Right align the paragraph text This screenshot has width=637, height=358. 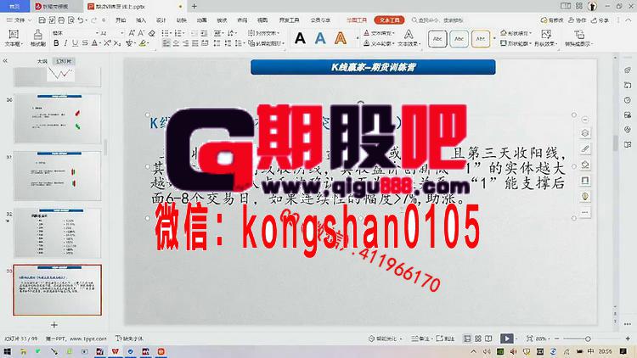coord(186,43)
